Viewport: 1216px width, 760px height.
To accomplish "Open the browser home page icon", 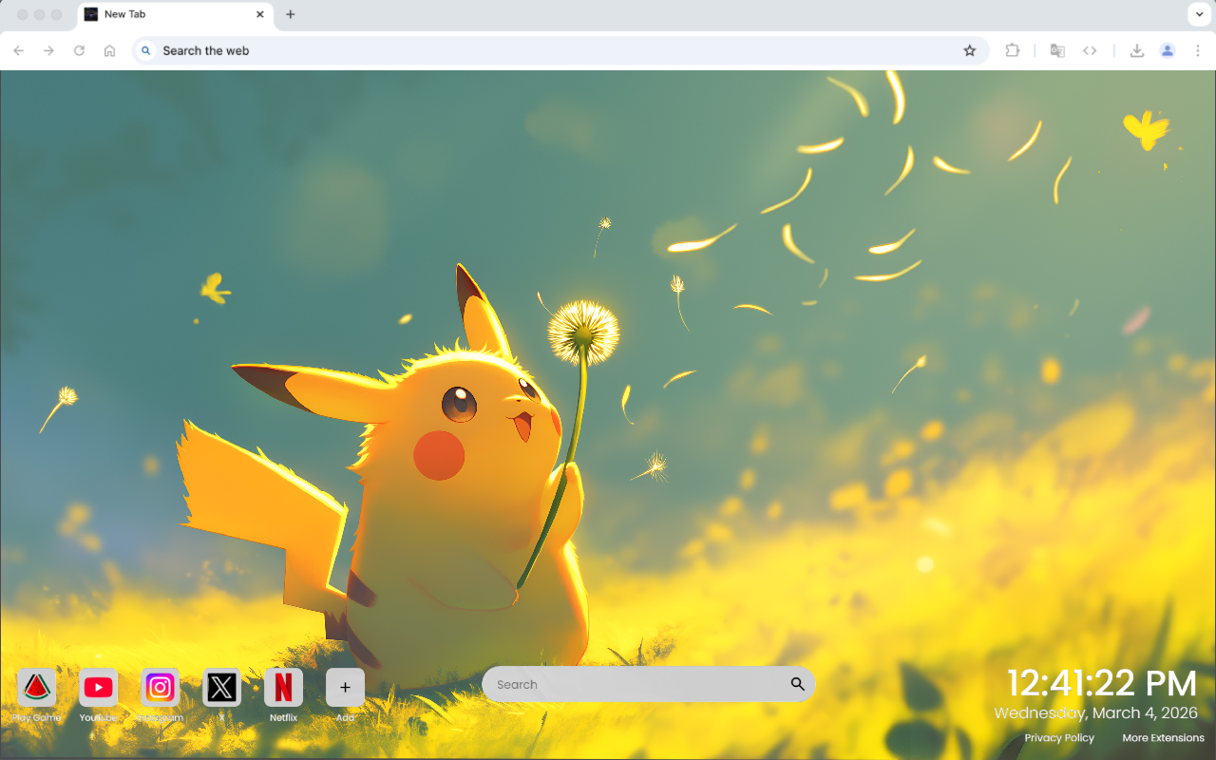I will [110, 50].
